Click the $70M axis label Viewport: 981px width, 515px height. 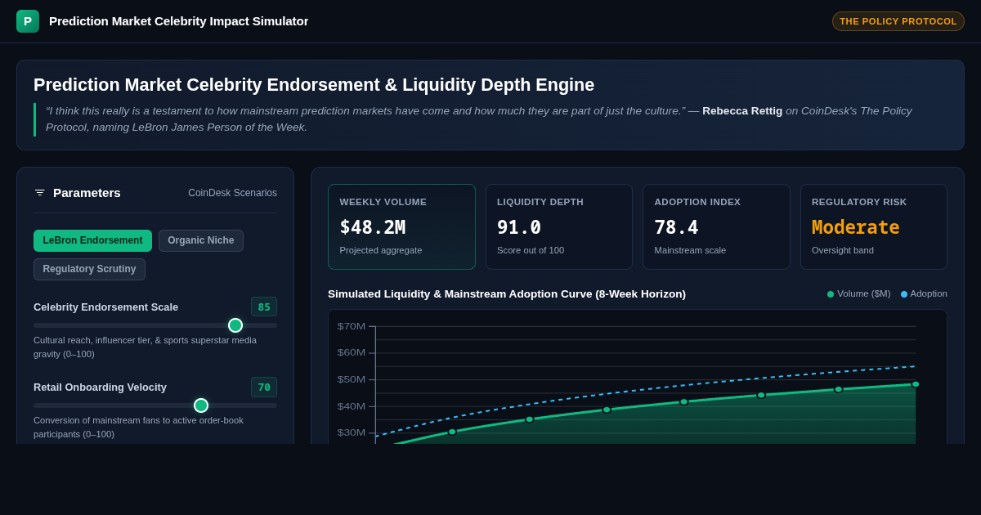pos(352,326)
